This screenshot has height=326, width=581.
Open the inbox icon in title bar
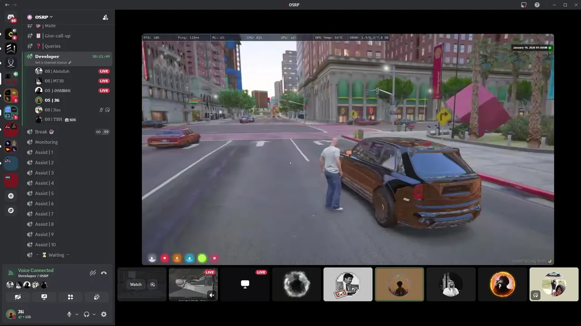pos(524,5)
